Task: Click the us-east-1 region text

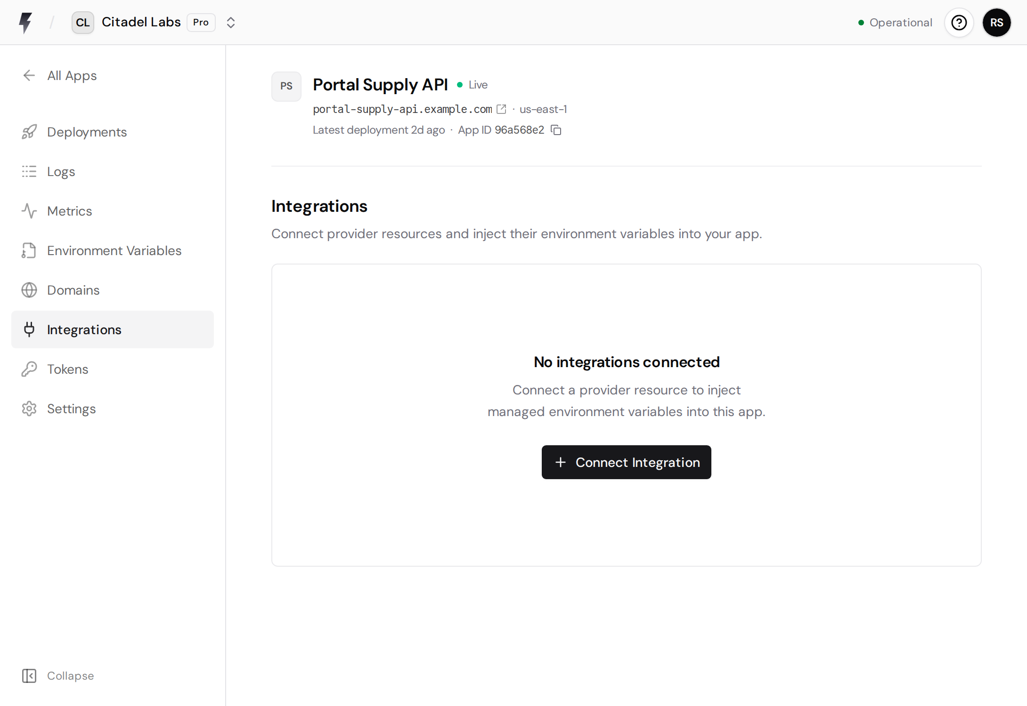Action: pos(543,109)
